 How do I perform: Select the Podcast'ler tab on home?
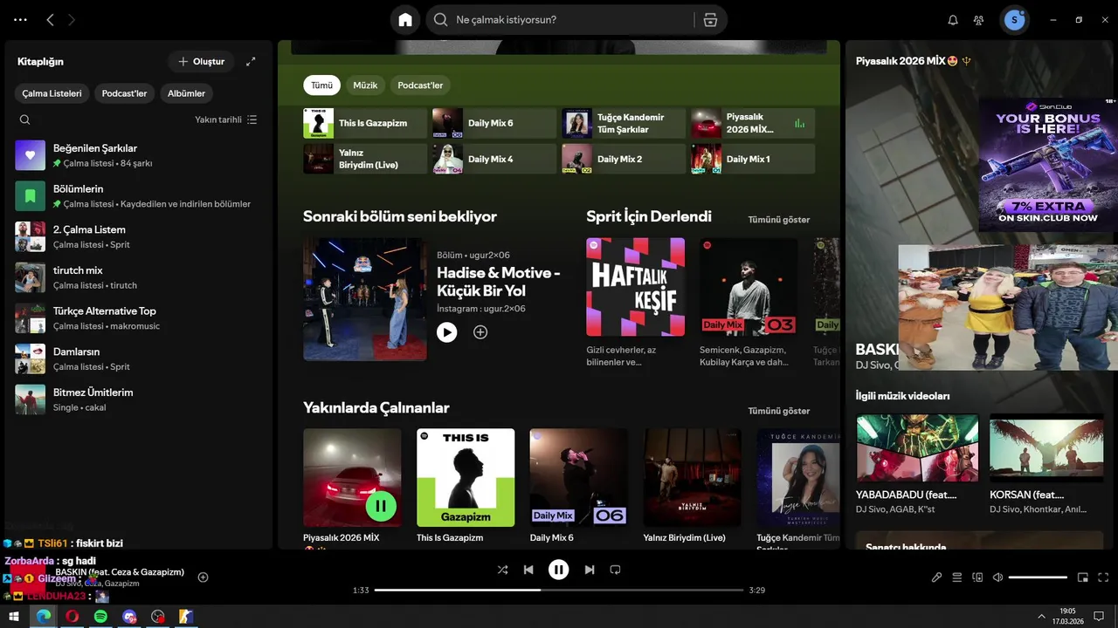(420, 85)
